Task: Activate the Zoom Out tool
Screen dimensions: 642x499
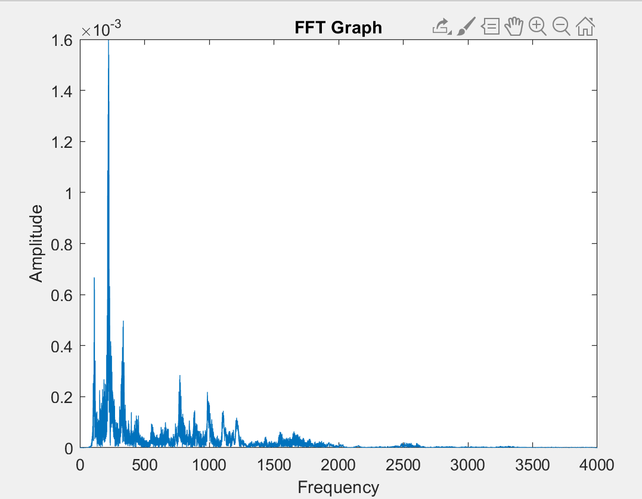Action: pyautogui.click(x=562, y=26)
